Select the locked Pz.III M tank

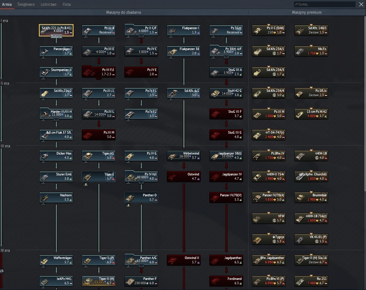pos(99,135)
